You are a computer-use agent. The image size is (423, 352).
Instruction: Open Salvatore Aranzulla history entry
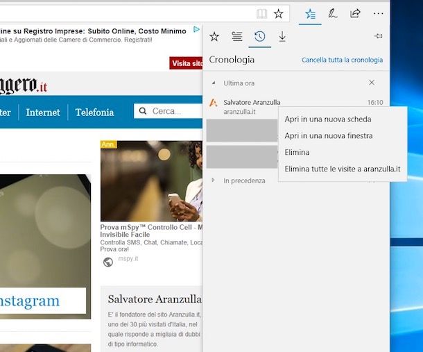(x=296, y=107)
